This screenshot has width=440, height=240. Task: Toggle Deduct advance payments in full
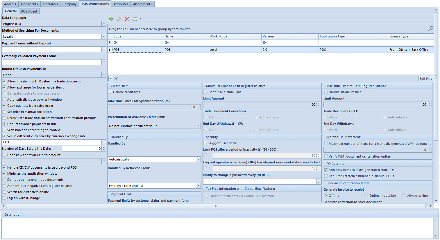[x=4, y=124]
